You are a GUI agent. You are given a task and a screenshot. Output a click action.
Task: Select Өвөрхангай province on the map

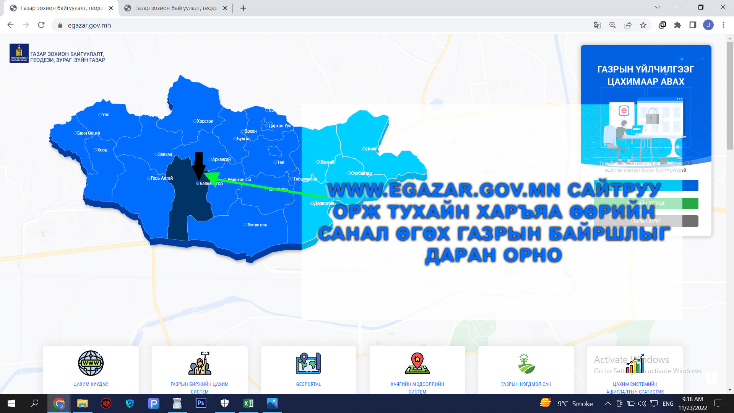tap(237, 180)
